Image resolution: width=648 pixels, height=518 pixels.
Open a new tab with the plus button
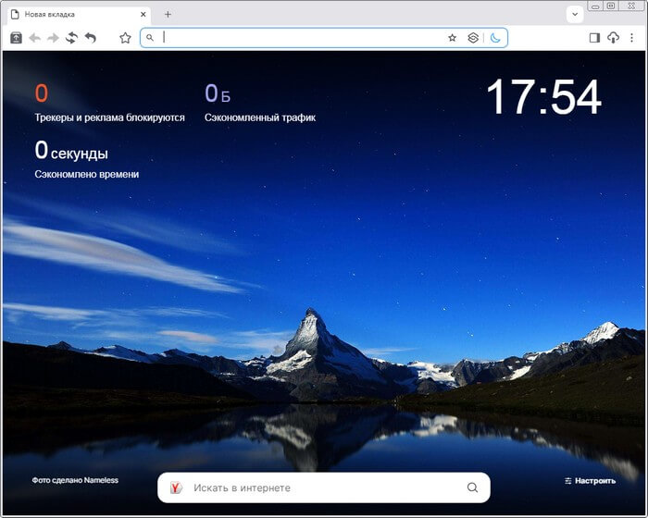168,15
